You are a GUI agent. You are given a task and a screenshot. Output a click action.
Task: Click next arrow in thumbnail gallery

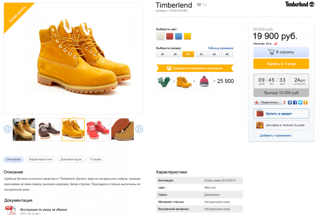coord(139,129)
